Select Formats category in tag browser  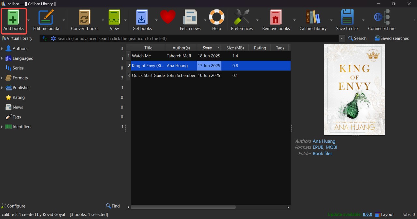click(x=20, y=78)
